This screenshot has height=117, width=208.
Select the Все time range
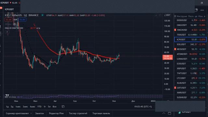55,107
